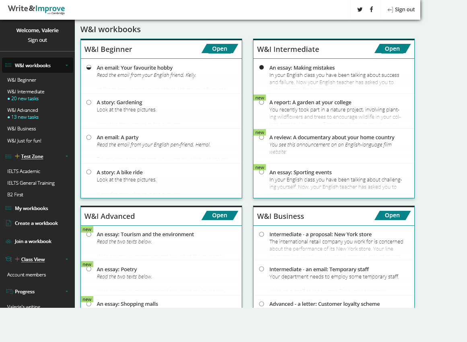Toggle the Class View section arrow
Image resolution: width=467 pixels, height=342 pixels.
click(x=67, y=260)
